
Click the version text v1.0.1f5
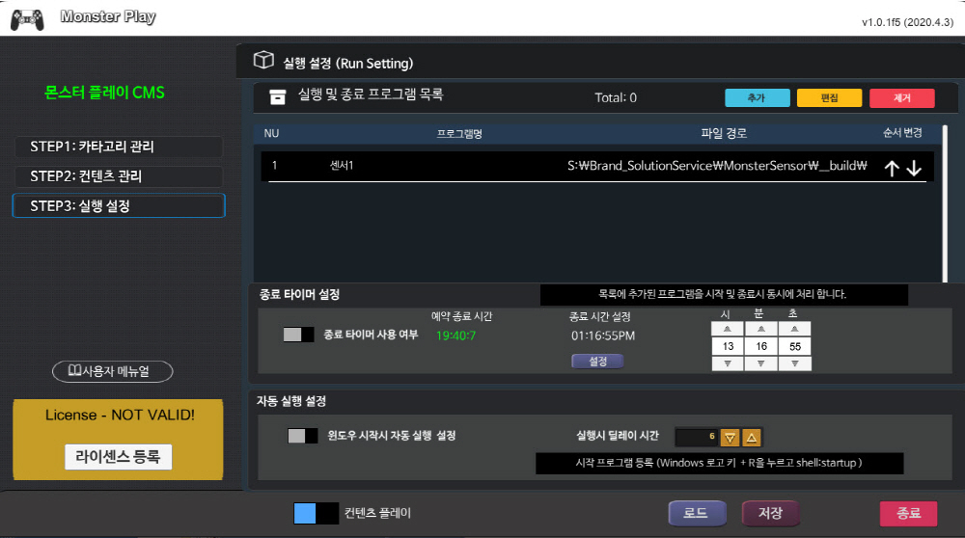coord(907,23)
